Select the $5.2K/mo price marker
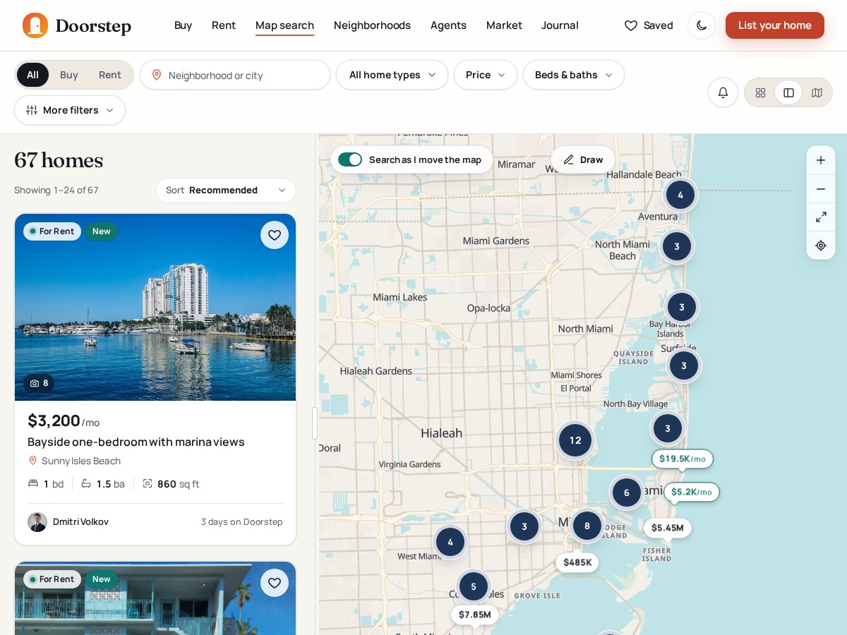847x635 pixels. [x=692, y=492]
